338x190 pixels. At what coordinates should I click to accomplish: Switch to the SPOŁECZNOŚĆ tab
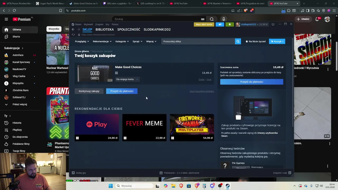[x=129, y=30]
